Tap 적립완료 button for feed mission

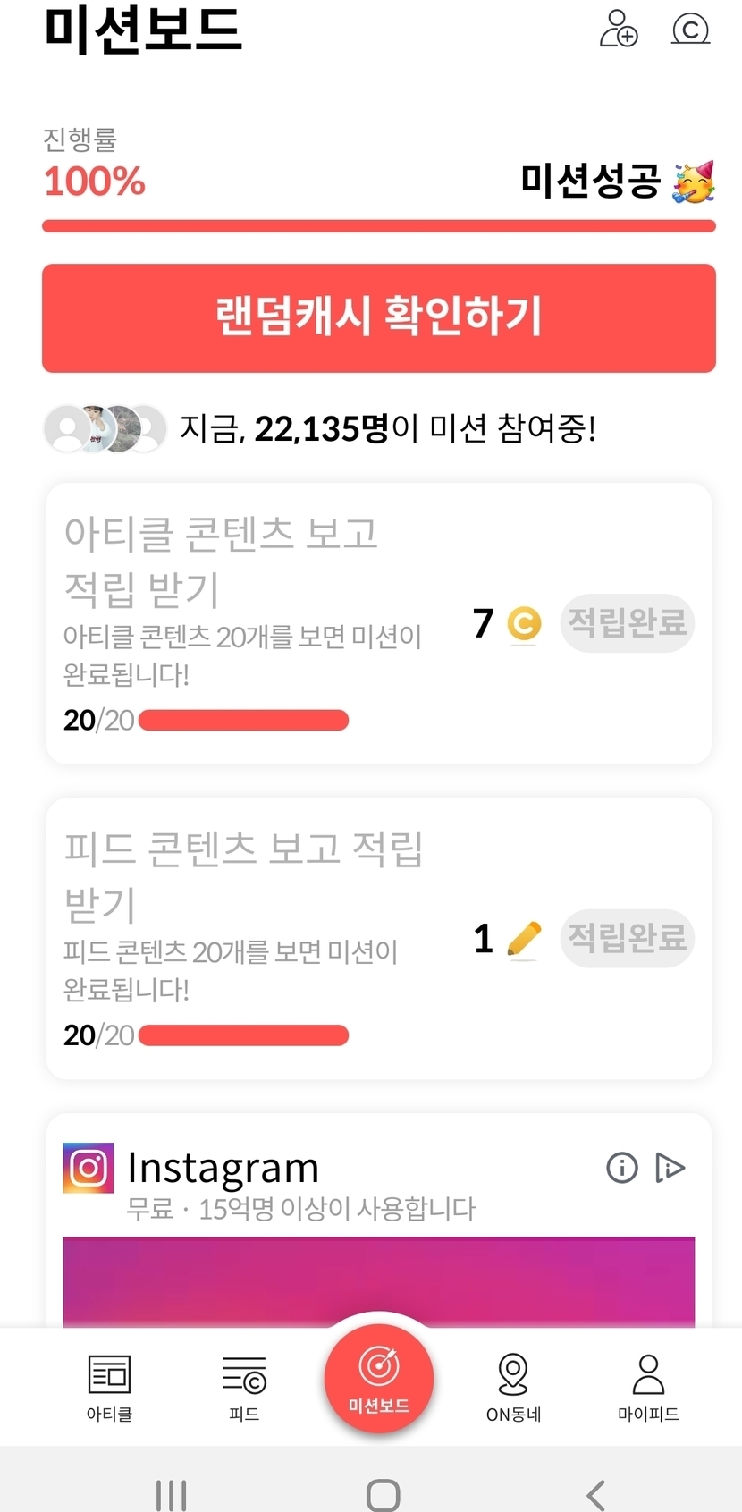[627, 938]
